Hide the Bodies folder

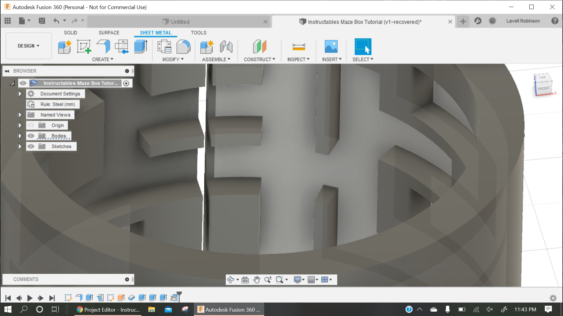coord(31,136)
